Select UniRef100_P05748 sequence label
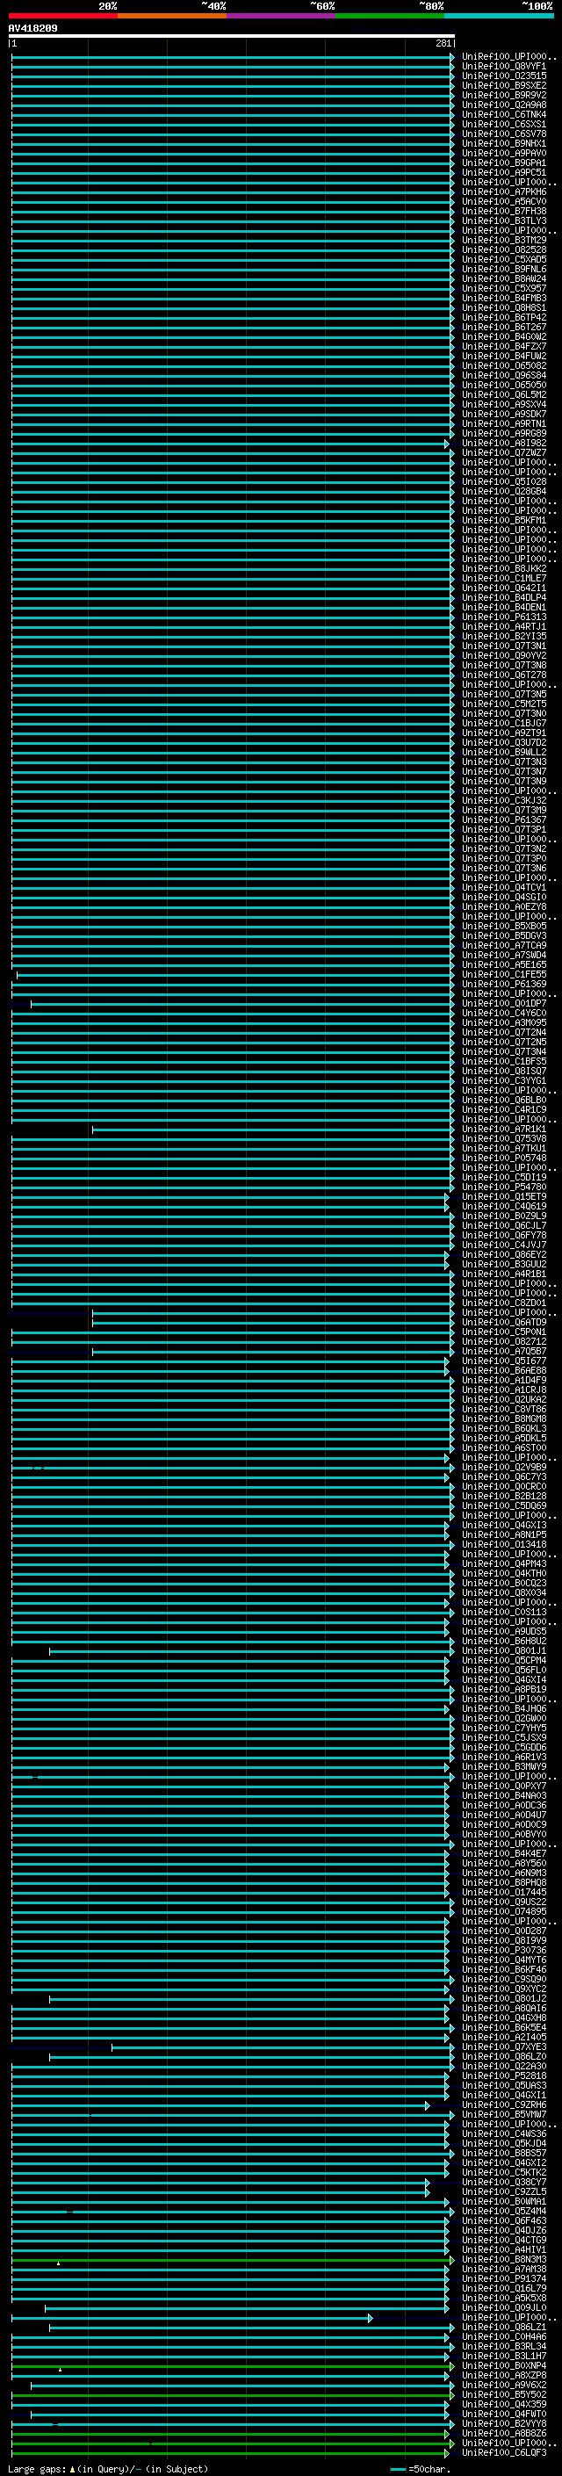 tap(504, 1159)
